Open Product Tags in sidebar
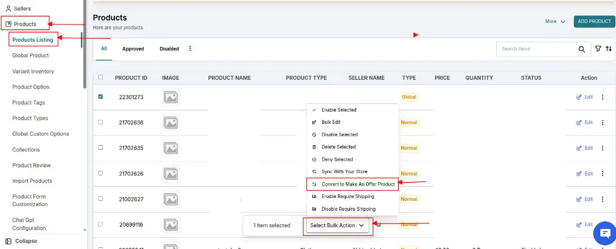 tap(28, 103)
